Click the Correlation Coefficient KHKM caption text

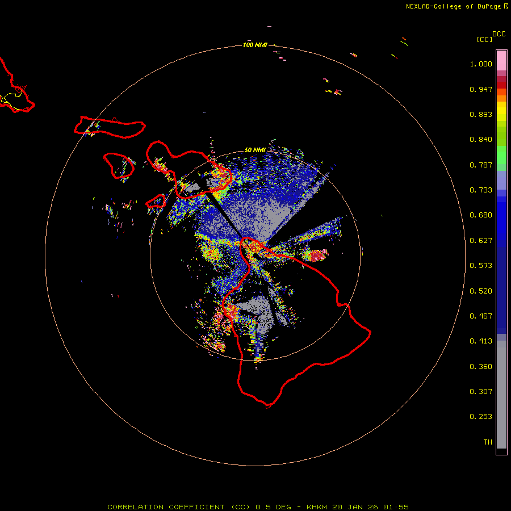tap(258, 507)
